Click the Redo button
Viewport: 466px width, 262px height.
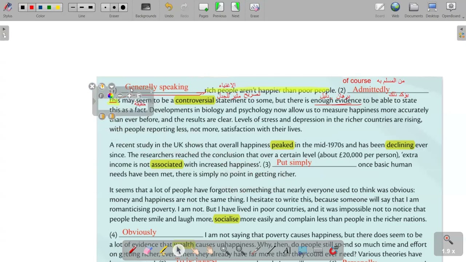(x=185, y=10)
